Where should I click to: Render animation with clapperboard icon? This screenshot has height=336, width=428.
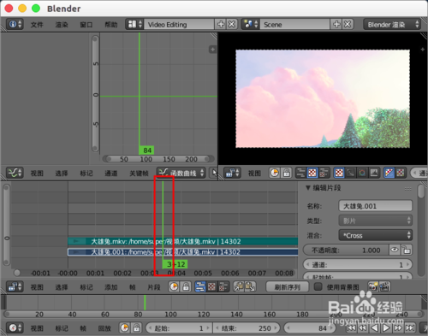(384, 286)
